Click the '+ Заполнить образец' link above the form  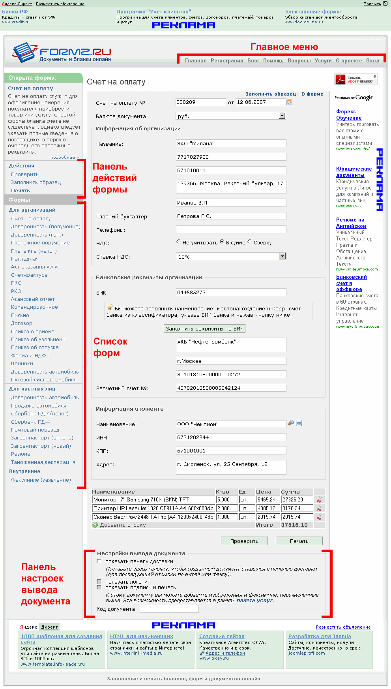[268, 94]
